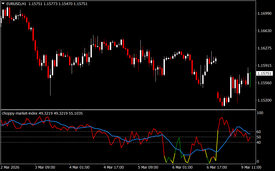275x171 pixels.
Task: Click the 1.15200 price axis label
Action: pos(265,100)
